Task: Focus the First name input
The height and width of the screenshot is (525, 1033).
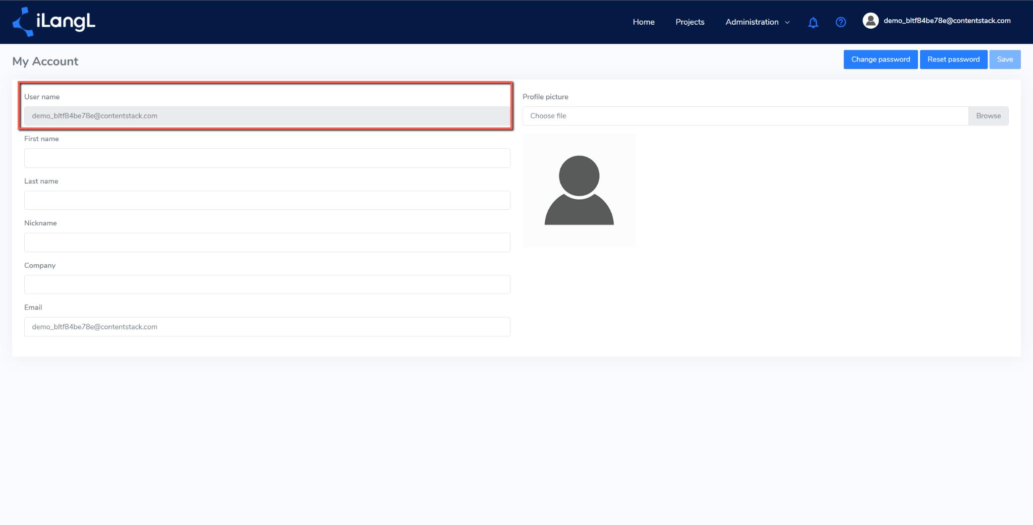Action: click(x=267, y=158)
